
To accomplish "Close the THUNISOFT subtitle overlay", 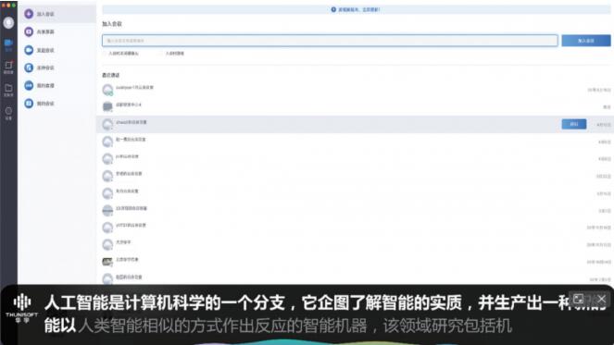I will pyautogui.click(x=601, y=300).
